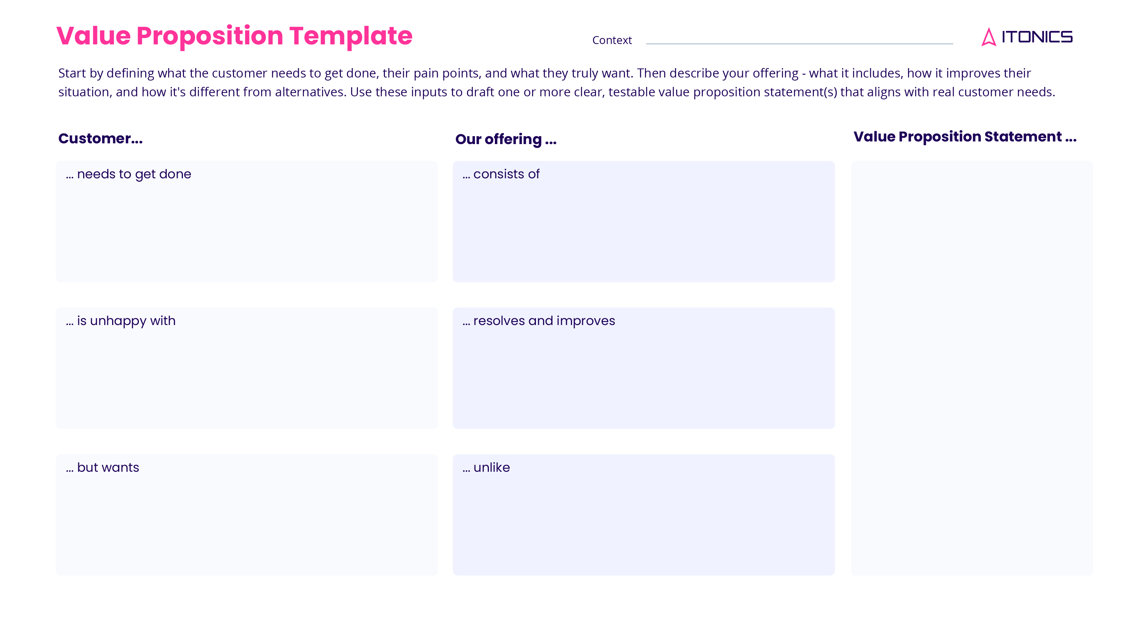The image size is (1129, 635).
Task: Select the "Customer..." column heading
Action: [x=100, y=138]
